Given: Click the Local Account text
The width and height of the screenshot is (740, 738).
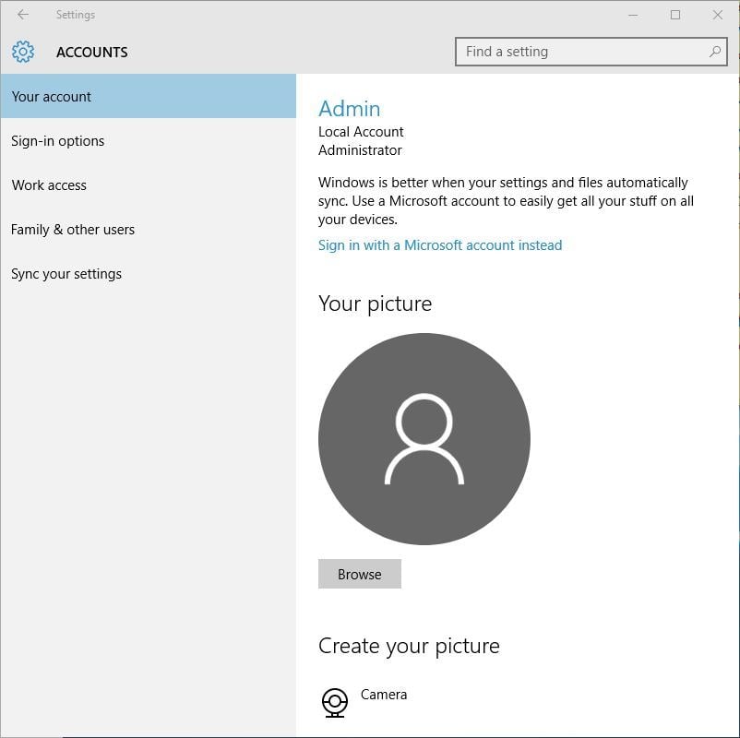Looking at the screenshot, I should (x=361, y=132).
